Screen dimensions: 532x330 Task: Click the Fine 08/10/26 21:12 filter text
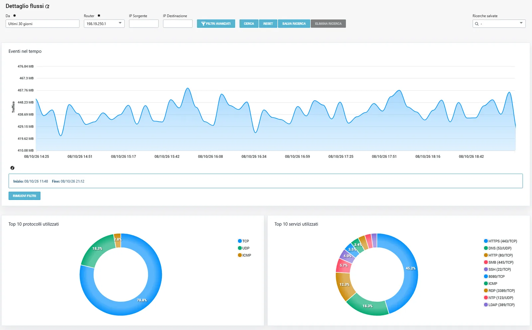point(68,181)
